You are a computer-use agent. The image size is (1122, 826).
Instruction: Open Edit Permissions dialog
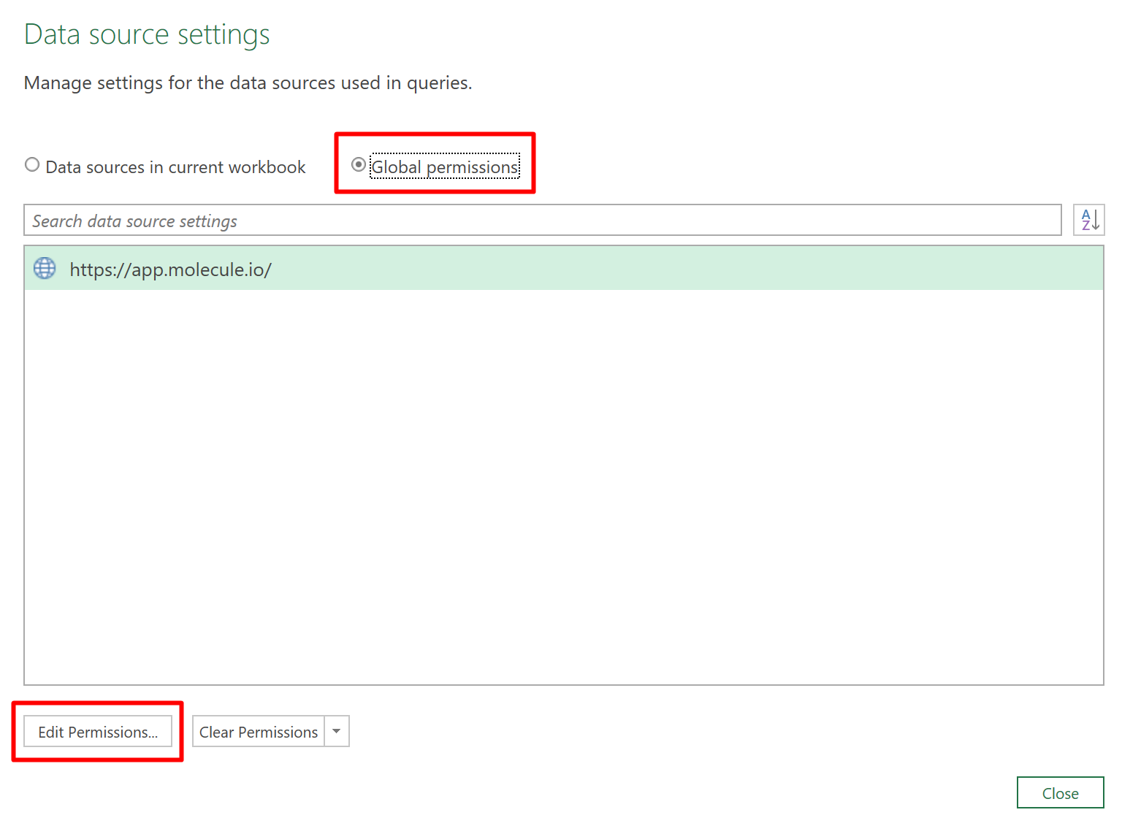98,732
